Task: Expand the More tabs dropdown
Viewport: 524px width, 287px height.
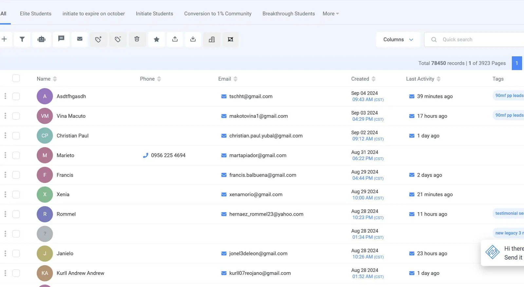Action: 330,14
